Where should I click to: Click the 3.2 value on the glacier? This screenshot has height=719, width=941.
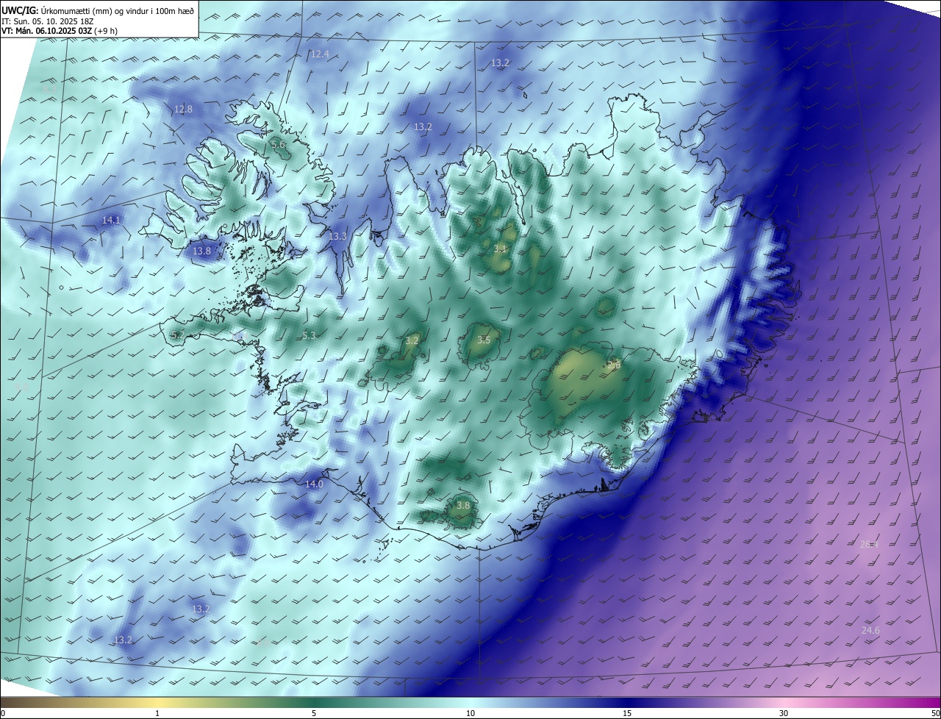pyautogui.click(x=412, y=340)
